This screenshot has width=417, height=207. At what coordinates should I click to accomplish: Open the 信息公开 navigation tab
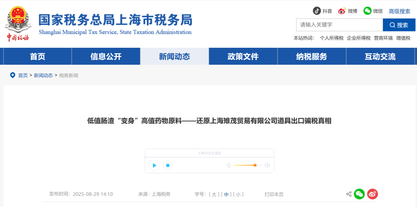pyautogui.click(x=106, y=57)
